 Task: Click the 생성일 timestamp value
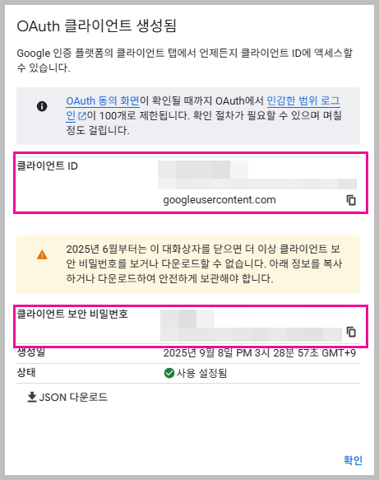pyautogui.click(x=260, y=353)
